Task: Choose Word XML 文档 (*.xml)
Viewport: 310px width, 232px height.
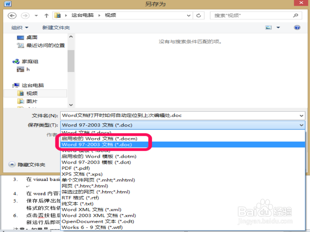Action: point(183,210)
